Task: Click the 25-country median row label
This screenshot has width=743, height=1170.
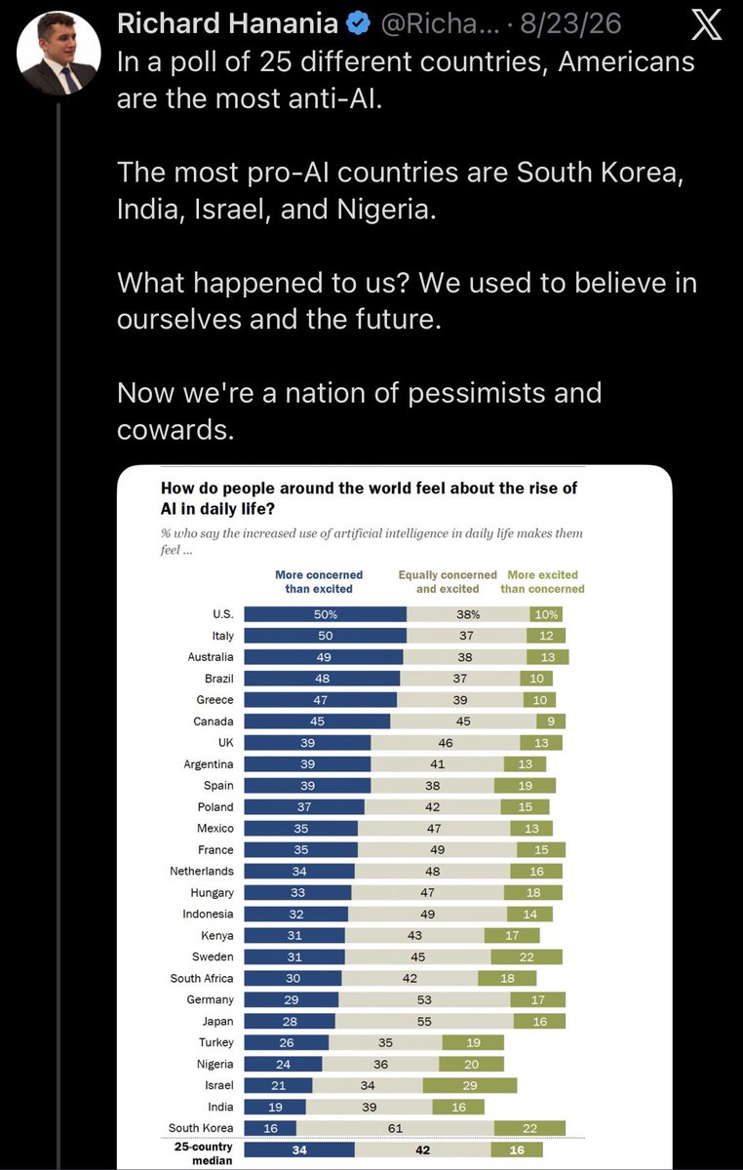Action: (201, 1150)
